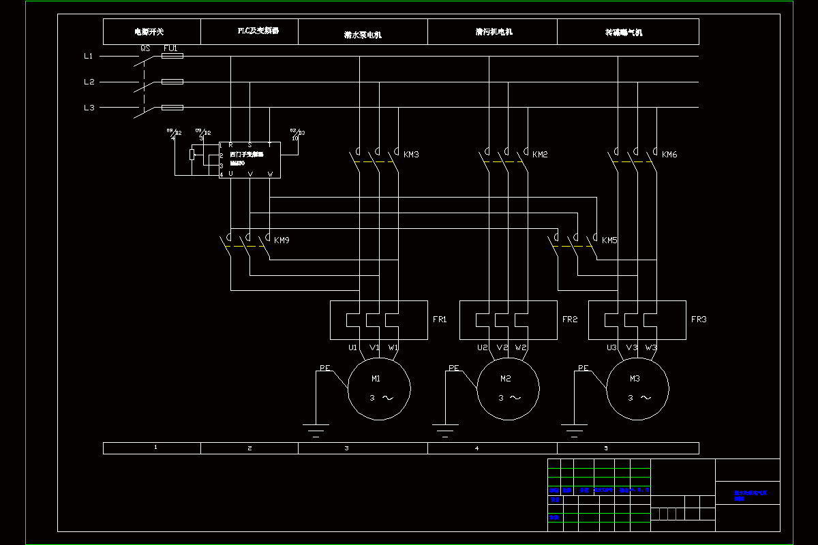818x545 pixels.
Task: Click the KM9 label
Action: click(x=282, y=240)
